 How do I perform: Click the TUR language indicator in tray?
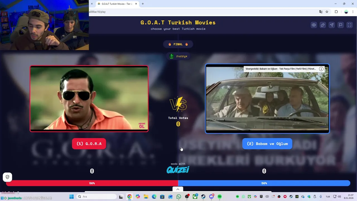pyautogui.click(x=328, y=197)
